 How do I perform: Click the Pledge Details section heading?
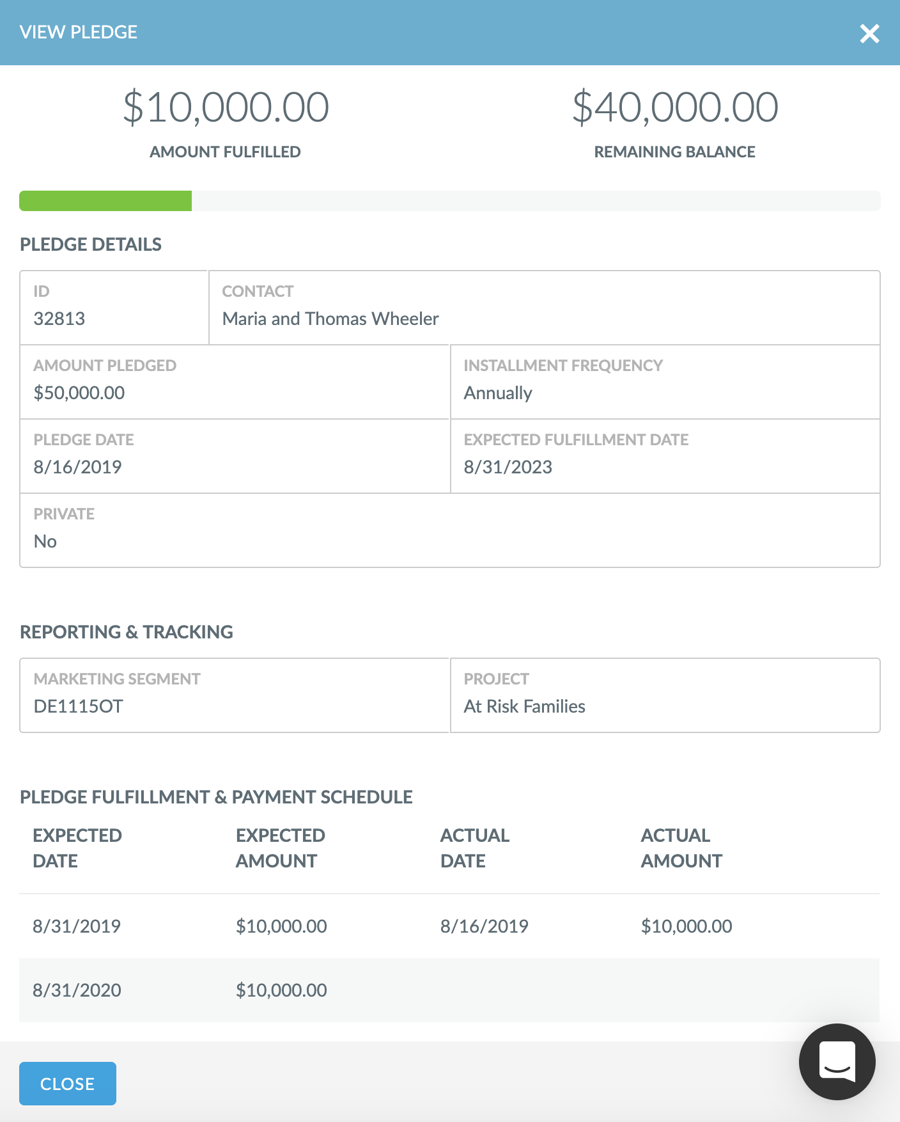tap(91, 244)
